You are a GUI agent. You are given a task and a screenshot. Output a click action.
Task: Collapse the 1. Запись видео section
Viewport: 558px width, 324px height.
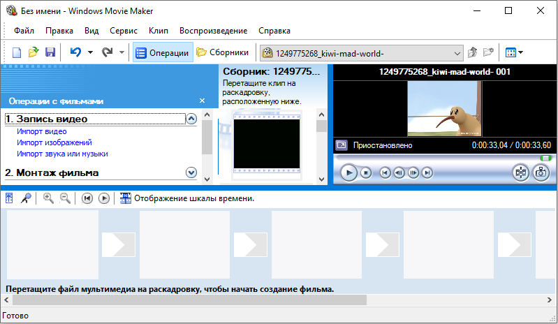(x=191, y=119)
